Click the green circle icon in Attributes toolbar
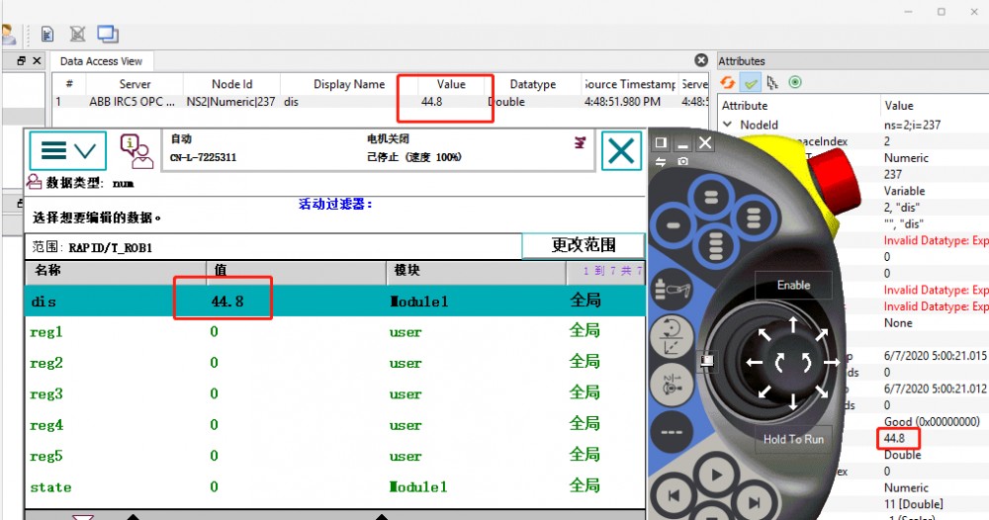The width and height of the screenshot is (989, 520). [x=795, y=82]
